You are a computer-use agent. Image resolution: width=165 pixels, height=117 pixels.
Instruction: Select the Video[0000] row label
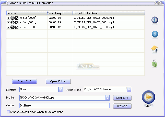click(28, 18)
